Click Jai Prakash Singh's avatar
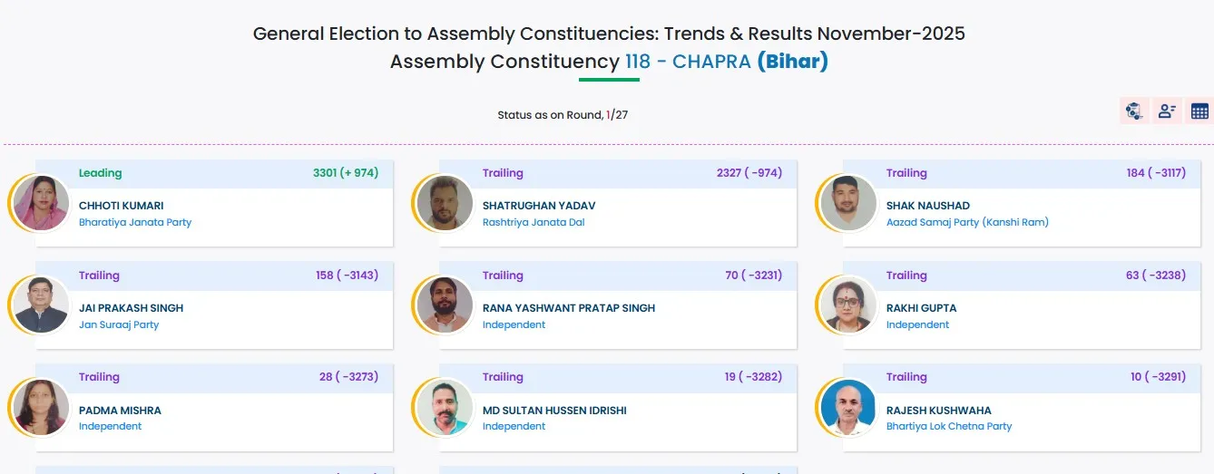 pyautogui.click(x=41, y=305)
